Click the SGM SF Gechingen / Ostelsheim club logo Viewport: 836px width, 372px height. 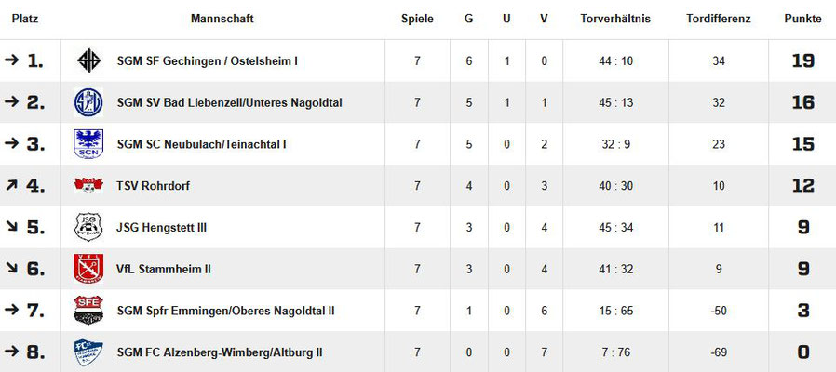88,60
